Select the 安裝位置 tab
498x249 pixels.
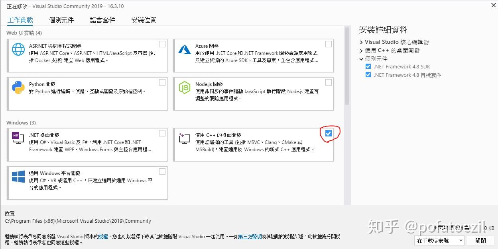(144, 20)
